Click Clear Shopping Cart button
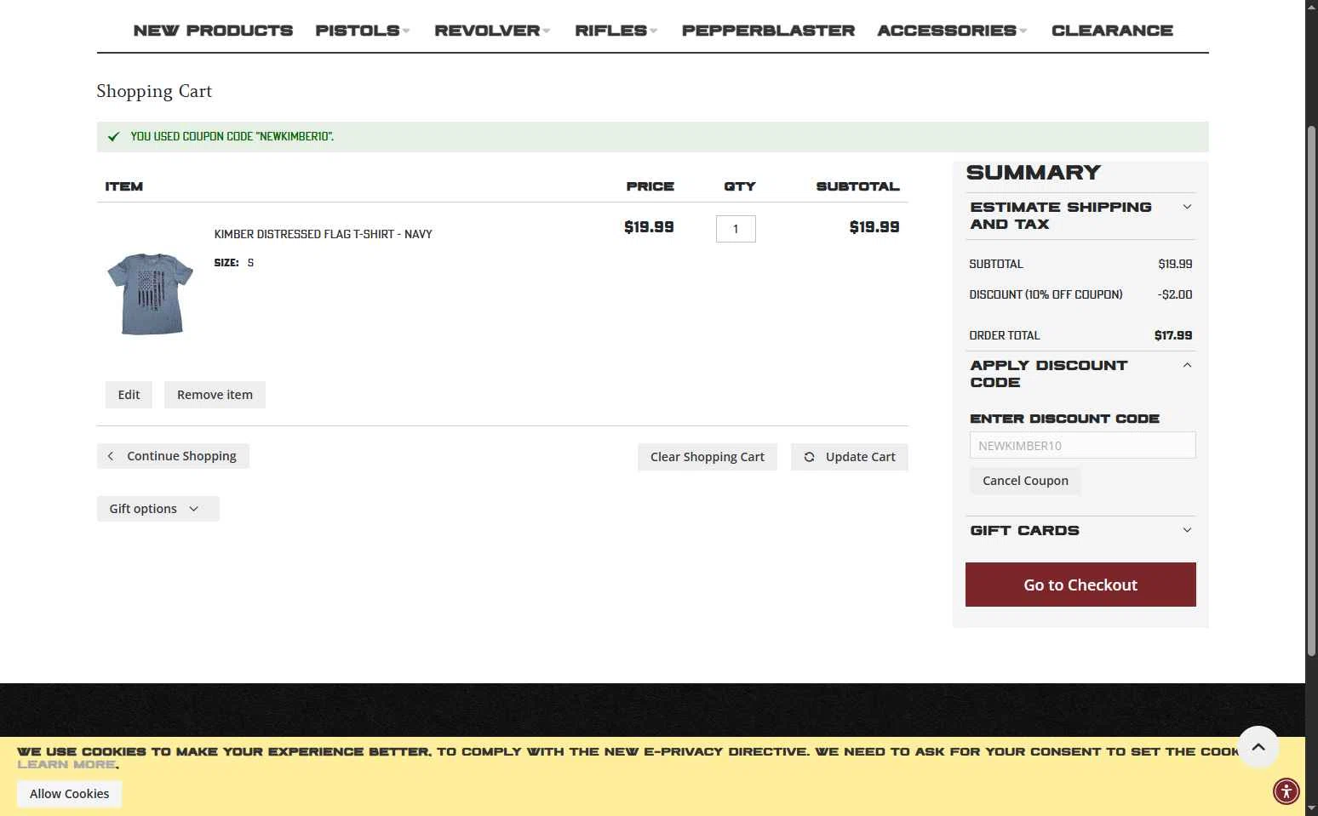The width and height of the screenshot is (1318, 816). click(x=707, y=457)
